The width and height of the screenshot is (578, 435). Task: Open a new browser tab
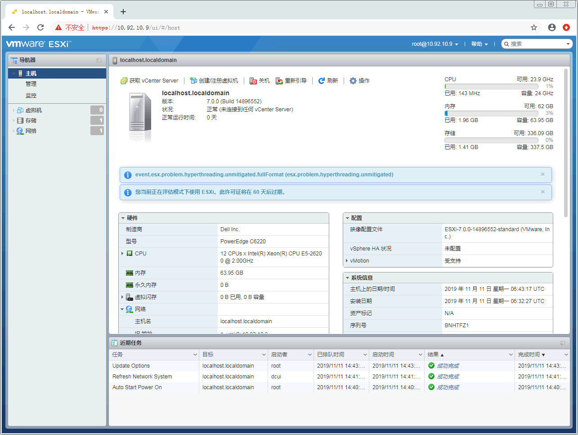point(123,12)
